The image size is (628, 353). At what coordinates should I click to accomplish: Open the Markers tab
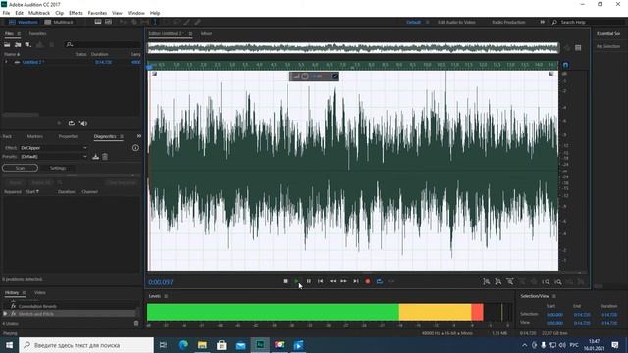pyautogui.click(x=35, y=136)
